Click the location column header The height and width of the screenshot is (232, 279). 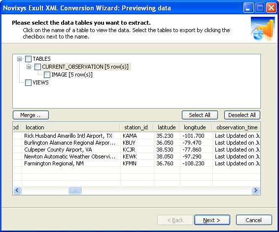(x=70, y=127)
